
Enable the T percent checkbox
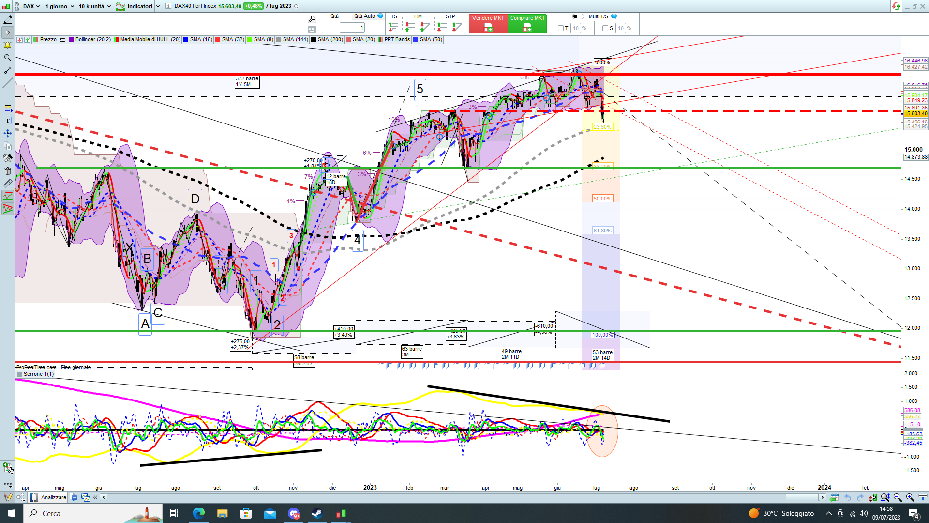561,28
